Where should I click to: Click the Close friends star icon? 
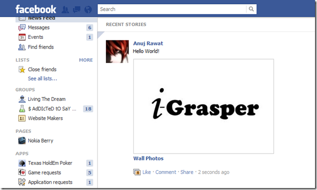point(22,69)
